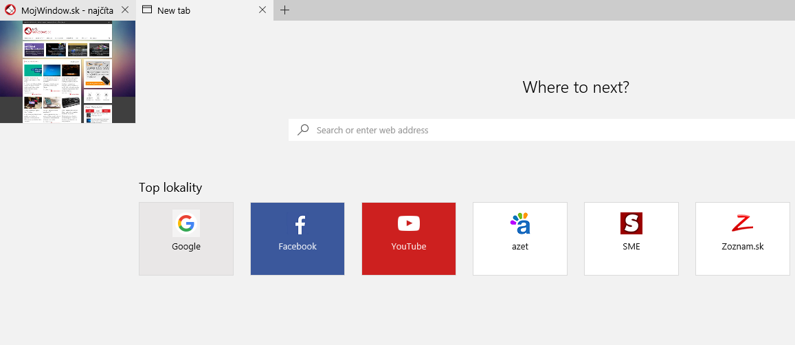Open the Facebook top site tile
795x345 pixels.
(298, 238)
